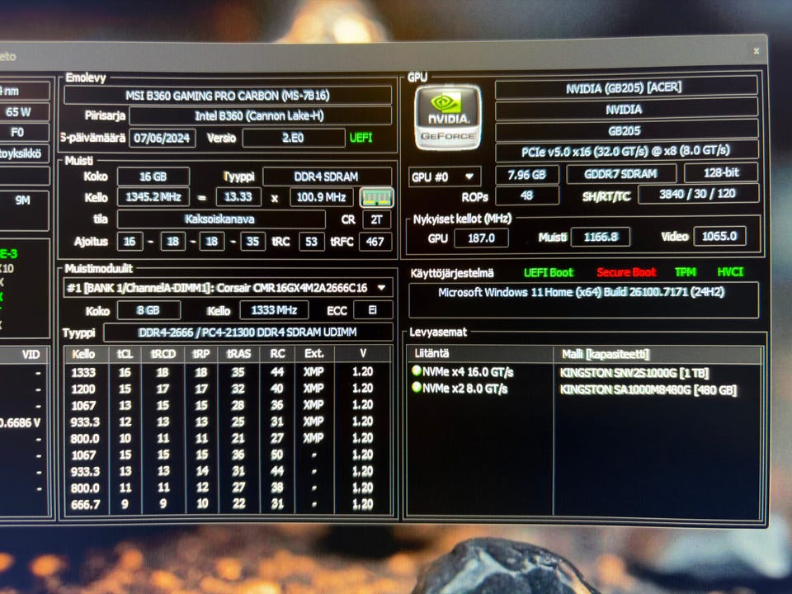Click the tRAS column header
This screenshot has width=792, height=594.
point(238,354)
